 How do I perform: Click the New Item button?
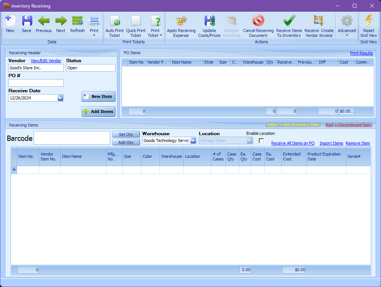click(98, 96)
